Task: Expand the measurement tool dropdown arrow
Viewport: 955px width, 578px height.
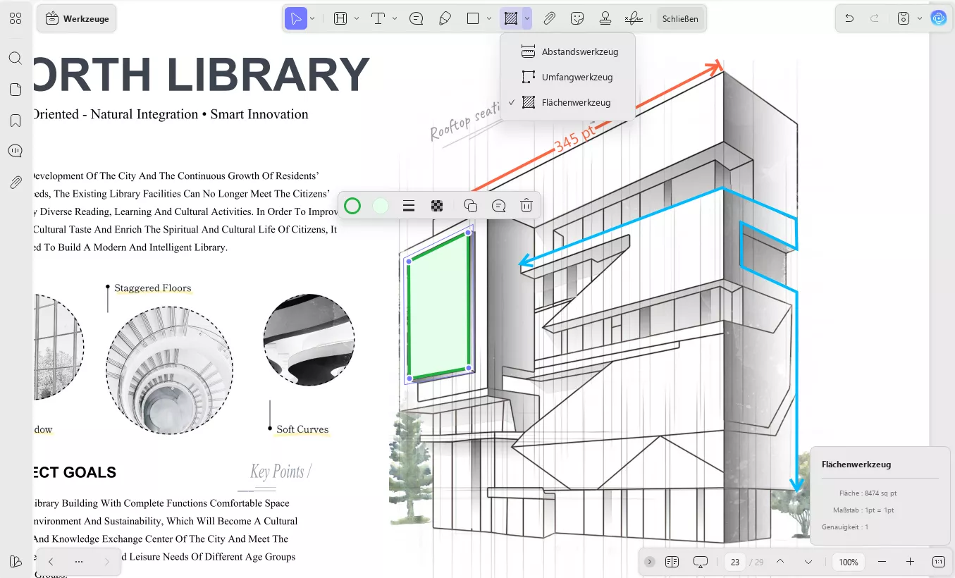Action: coord(527,19)
